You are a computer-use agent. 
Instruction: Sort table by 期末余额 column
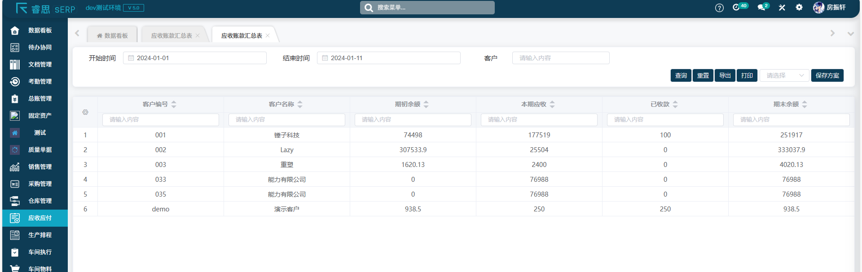click(805, 104)
